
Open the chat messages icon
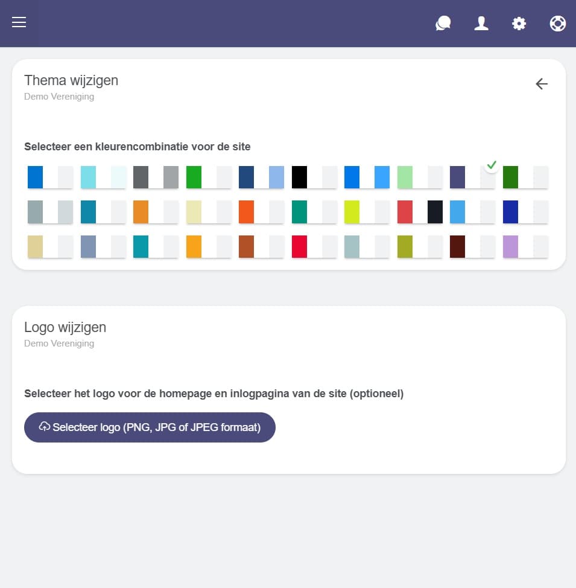[x=443, y=24]
